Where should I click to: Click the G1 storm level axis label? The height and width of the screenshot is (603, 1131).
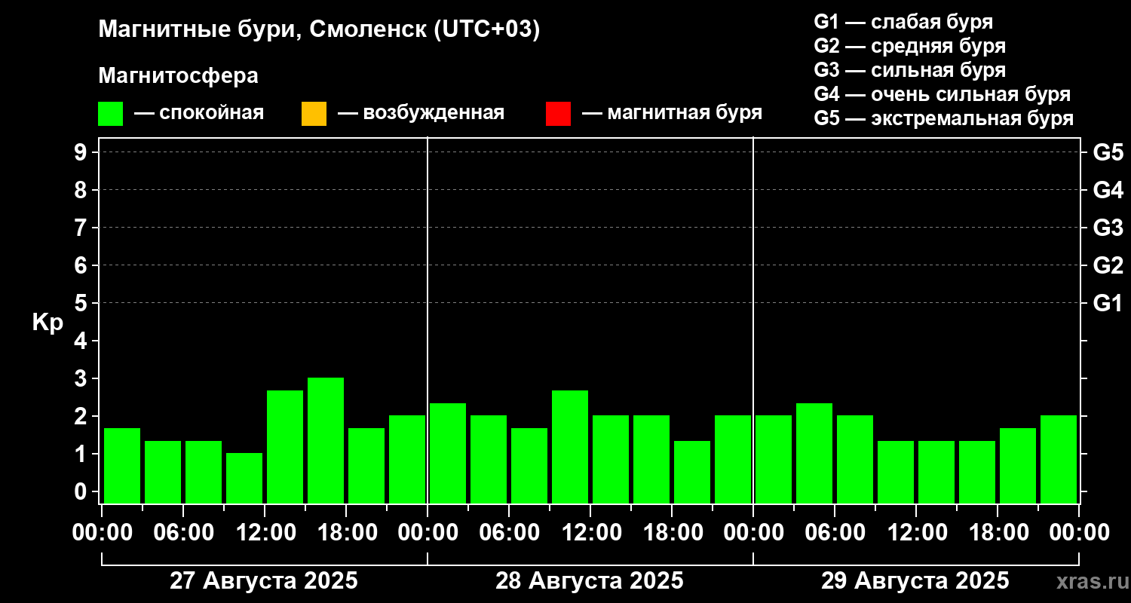click(x=1108, y=303)
